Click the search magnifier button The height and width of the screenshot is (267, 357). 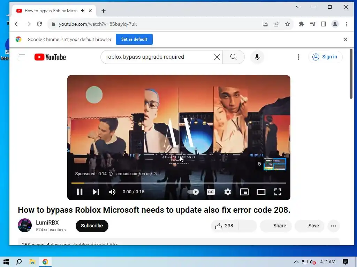click(x=233, y=57)
